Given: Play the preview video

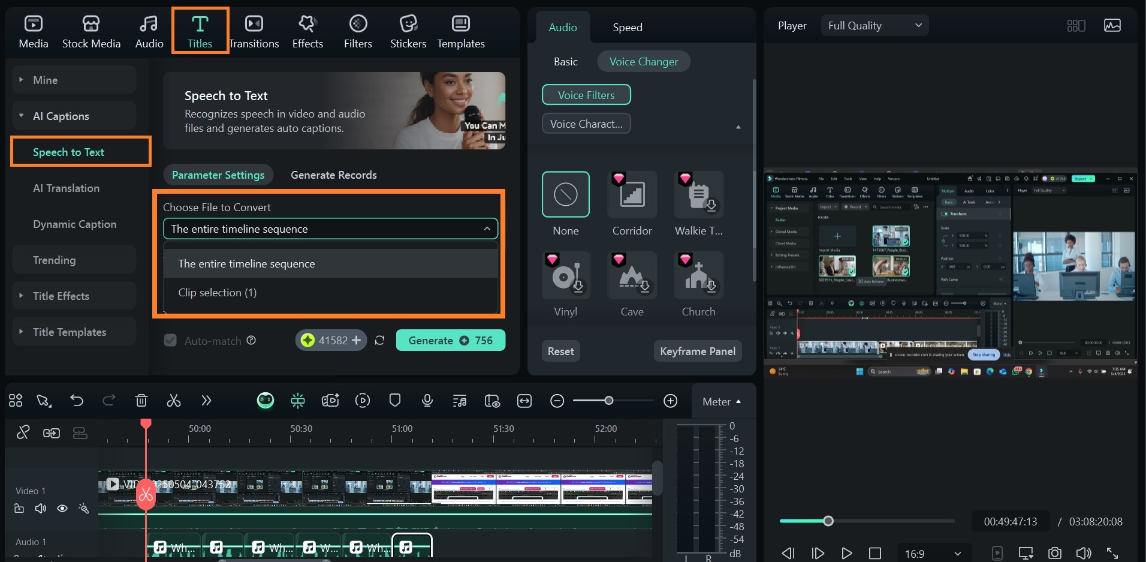Looking at the screenshot, I should pyautogui.click(x=846, y=553).
